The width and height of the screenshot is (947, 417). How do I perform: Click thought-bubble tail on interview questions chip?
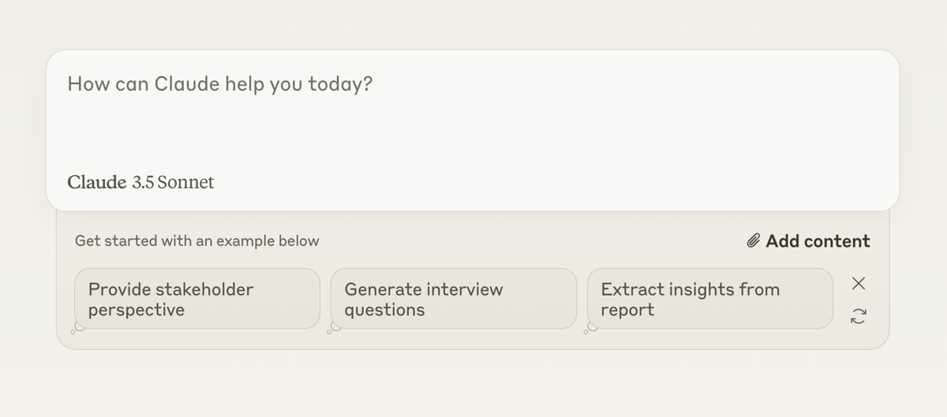334,328
